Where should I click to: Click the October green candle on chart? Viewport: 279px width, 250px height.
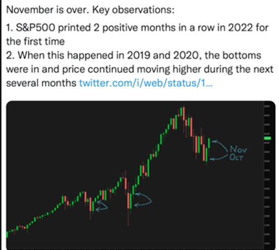tap(207, 154)
